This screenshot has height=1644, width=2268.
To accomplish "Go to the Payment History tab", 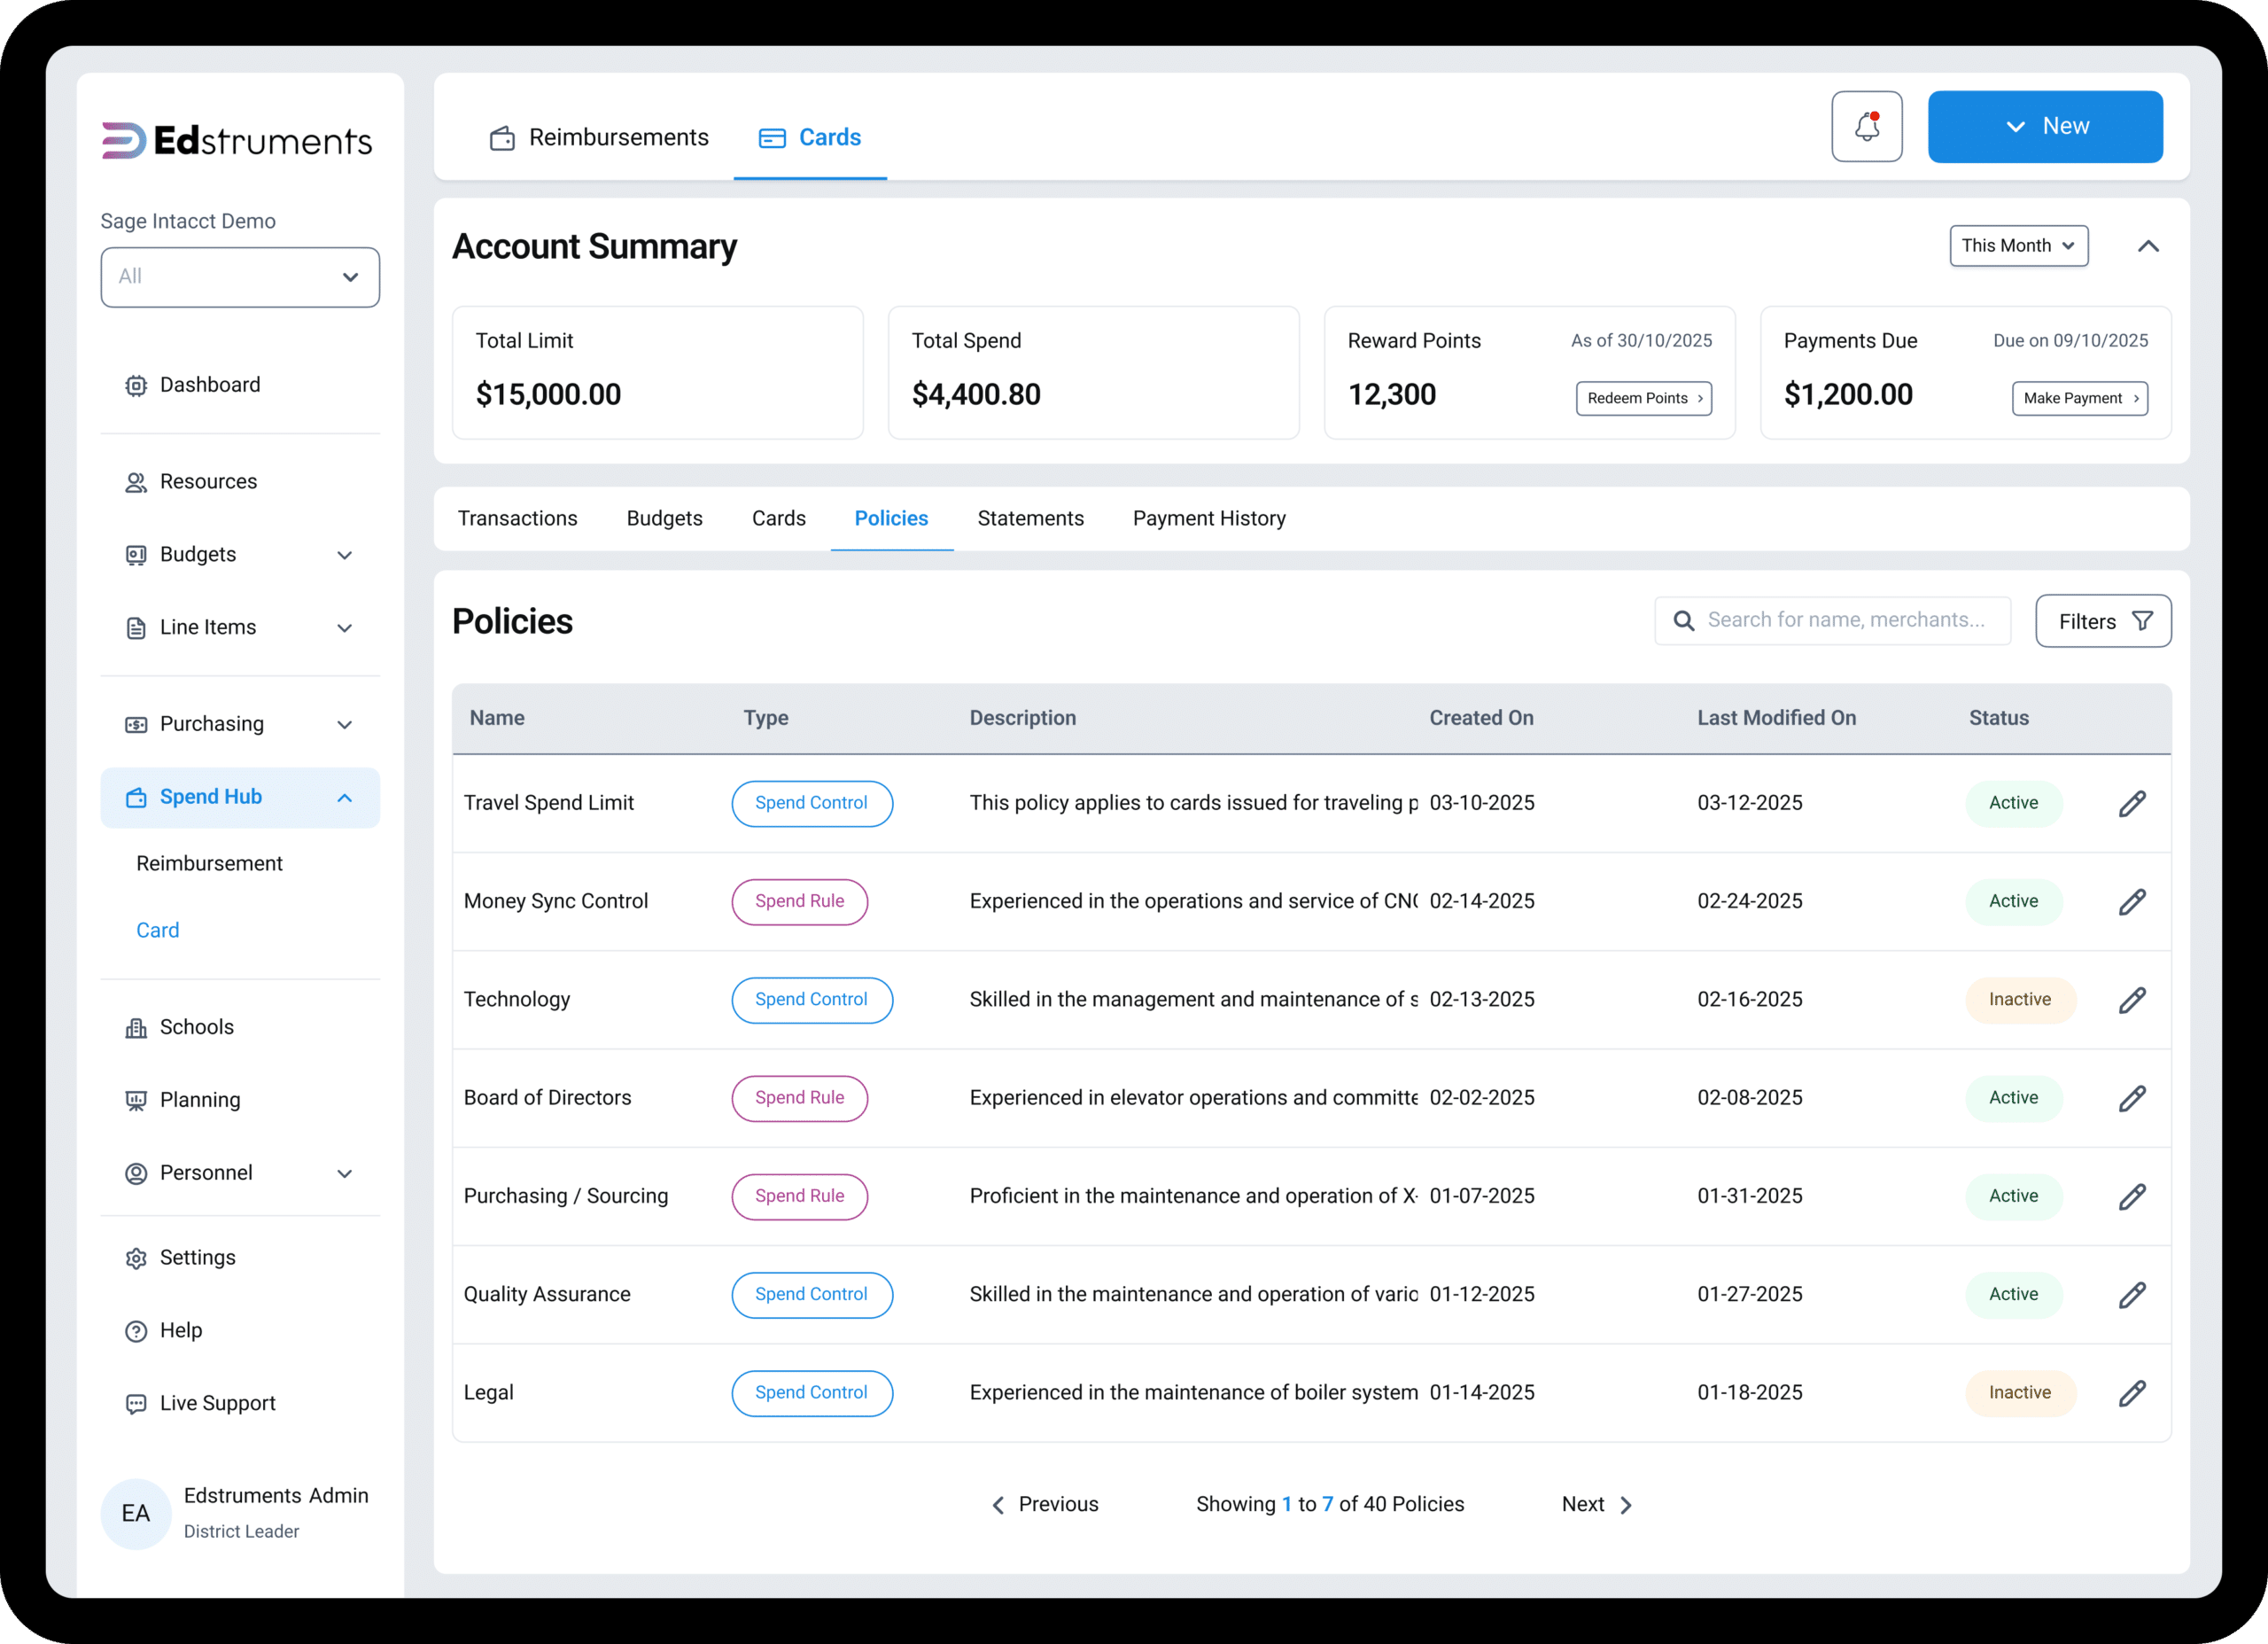I will click(1208, 518).
